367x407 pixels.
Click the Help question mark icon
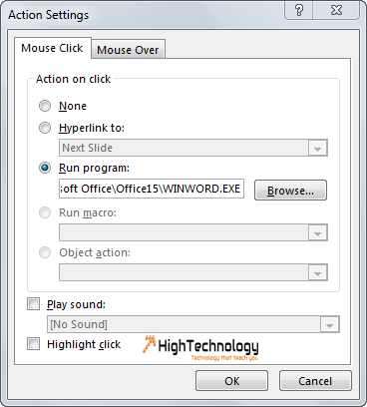tap(299, 10)
